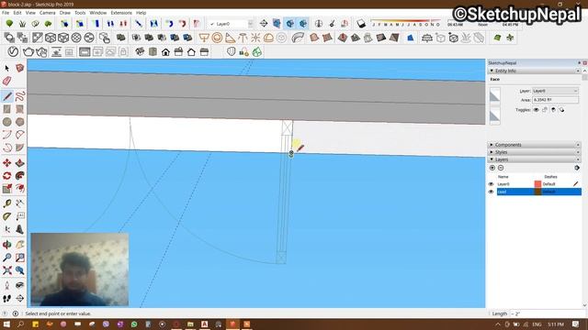Screen dimensions: 588x330
Task: Open the Draw menu
Action: point(65,12)
